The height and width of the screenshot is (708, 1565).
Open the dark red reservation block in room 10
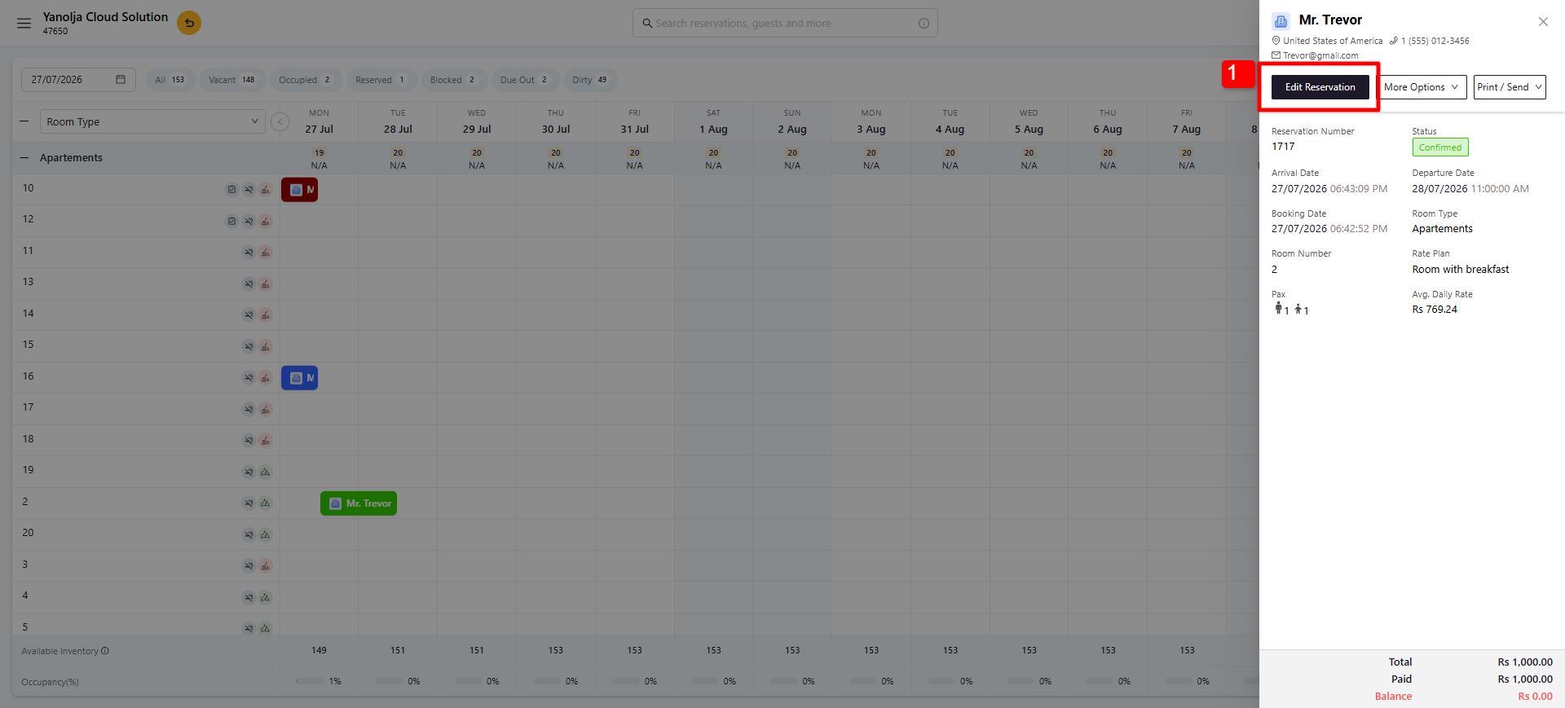click(x=299, y=190)
